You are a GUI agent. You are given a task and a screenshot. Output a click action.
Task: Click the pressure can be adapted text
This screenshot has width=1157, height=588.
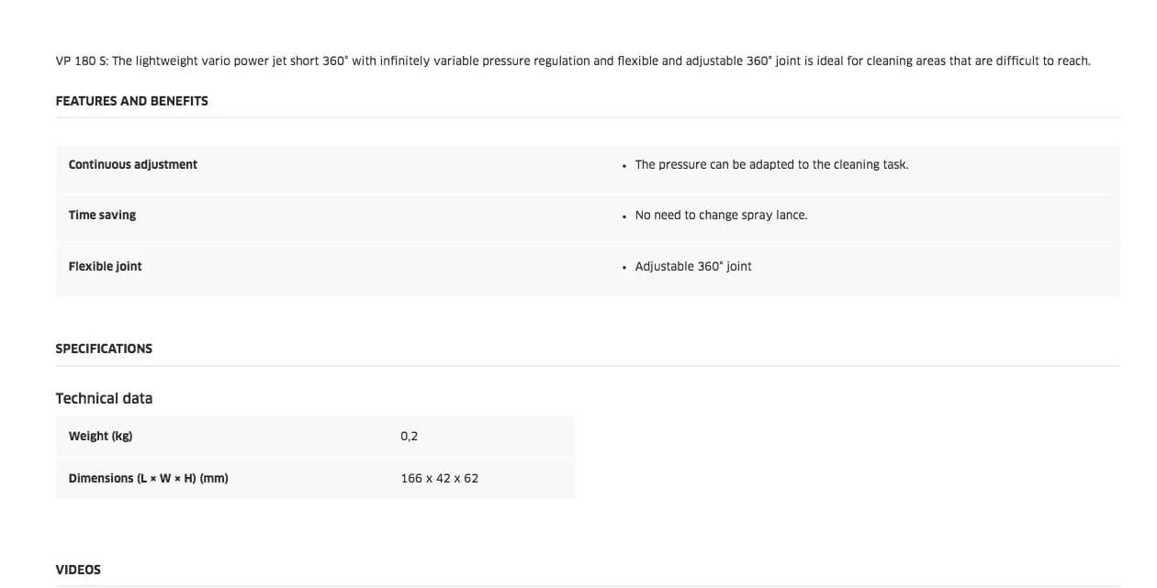click(771, 164)
